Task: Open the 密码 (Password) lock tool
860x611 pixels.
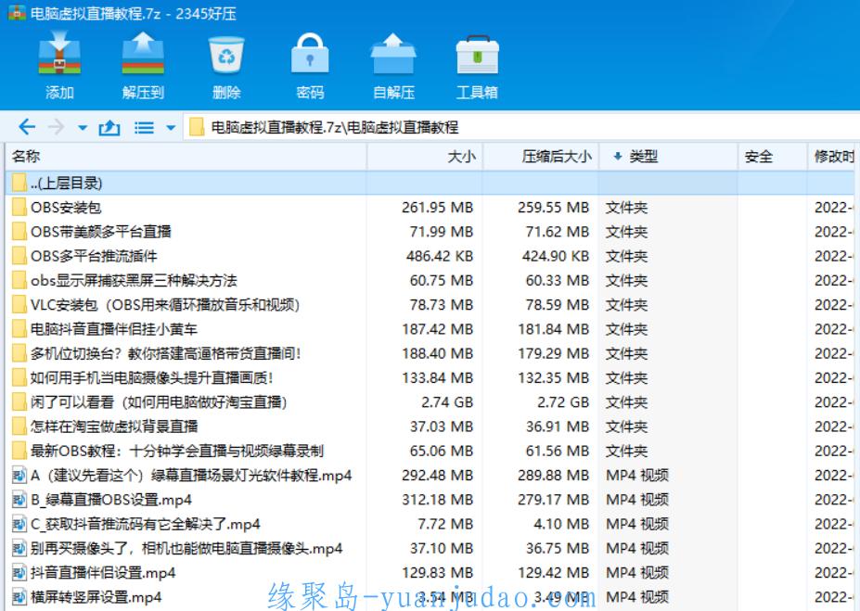Action: tap(310, 54)
